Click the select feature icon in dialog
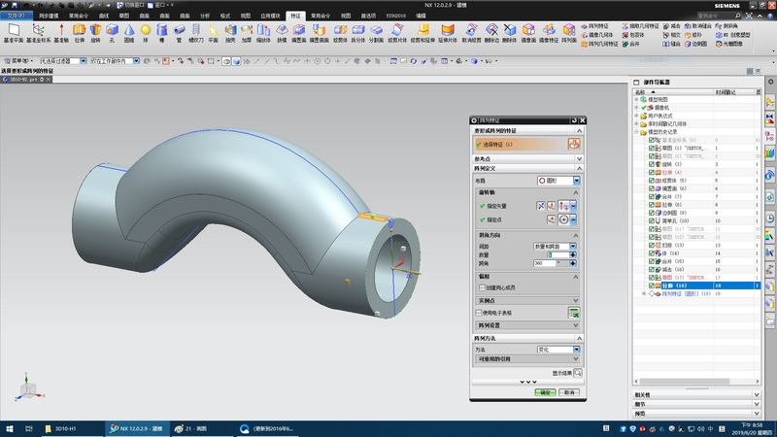 tap(574, 144)
